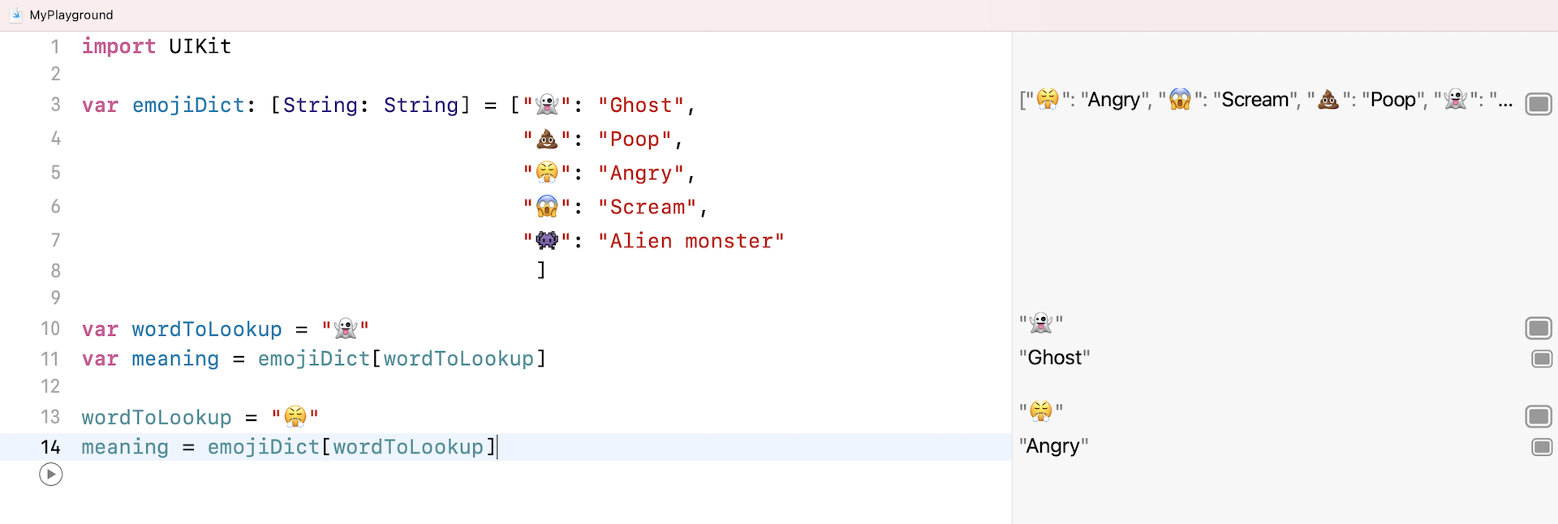Open result viewer for the second wordToLookup assignment

click(1539, 416)
